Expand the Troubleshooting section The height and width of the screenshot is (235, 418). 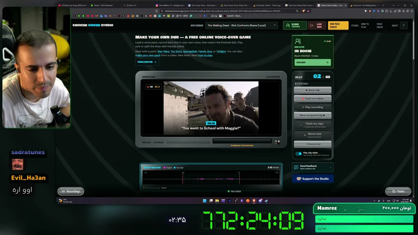[147, 62]
